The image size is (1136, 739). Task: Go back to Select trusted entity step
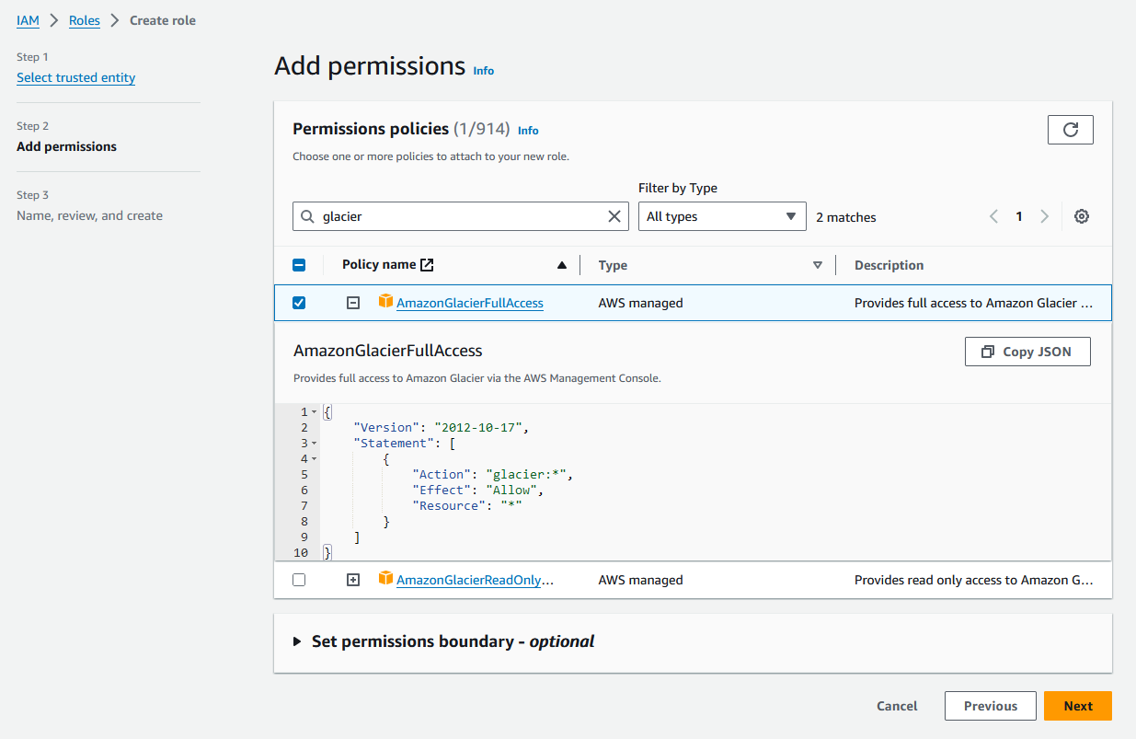(x=75, y=77)
